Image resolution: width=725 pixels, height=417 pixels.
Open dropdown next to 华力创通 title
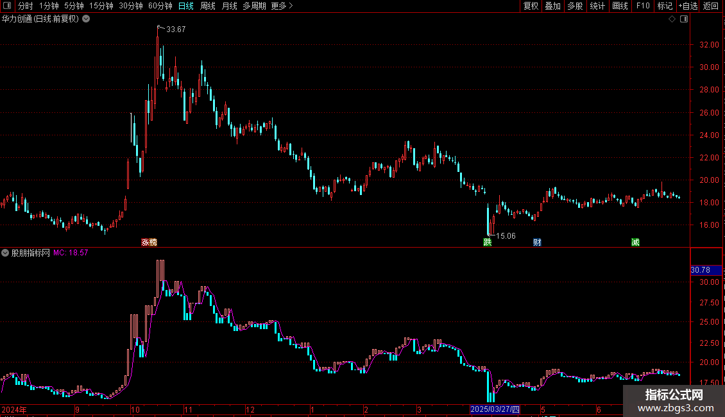click(x=86, y=19)
